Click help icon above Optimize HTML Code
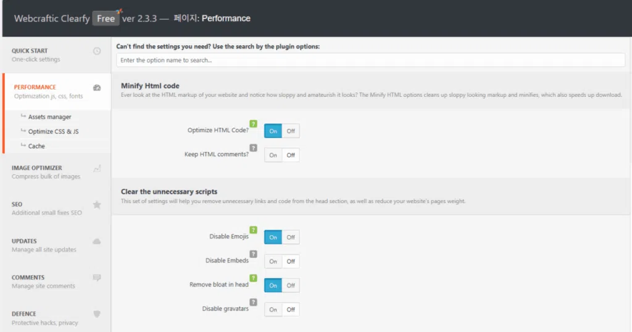The height and width of the screenshot is (332, 632). [x=253, y=123]
